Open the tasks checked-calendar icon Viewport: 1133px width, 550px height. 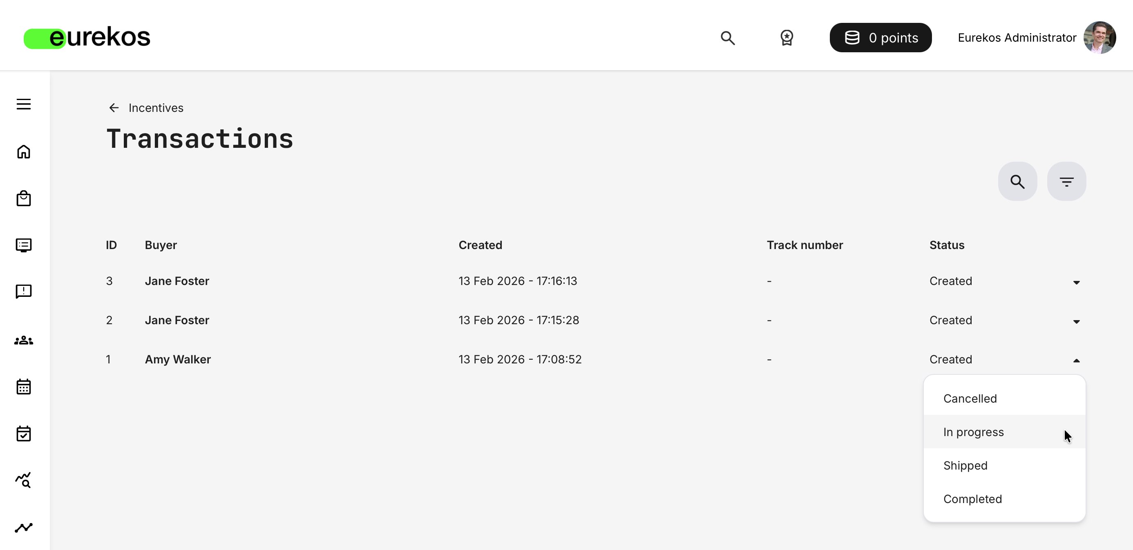[x=23, y=434]
